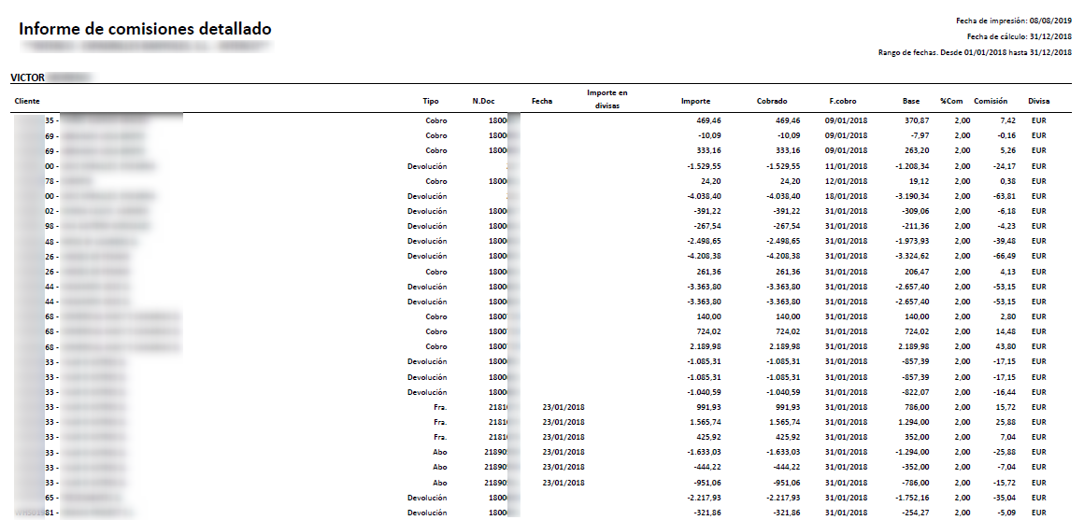
Task: Select the commission value -63,81
Action: tap(1003, 196)
